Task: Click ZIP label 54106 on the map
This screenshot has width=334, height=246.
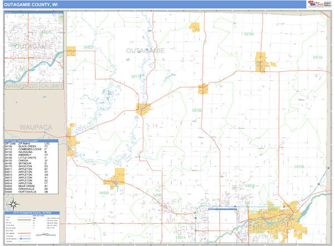Action: (197, 110)
